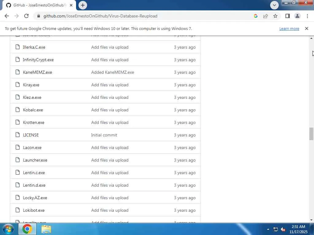314x235 pixels.
Task: Click the Learn more link
Action: click(x=289, y=28)
